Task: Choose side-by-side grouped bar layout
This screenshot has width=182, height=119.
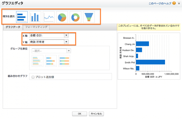Action: click(x=38, y=61)
